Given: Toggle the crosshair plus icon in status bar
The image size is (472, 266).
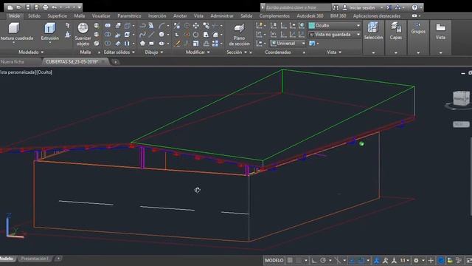Looking at the screenshot, I should (431, 260).
